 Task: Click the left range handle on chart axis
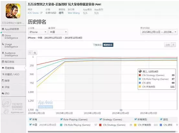(37, 110)
